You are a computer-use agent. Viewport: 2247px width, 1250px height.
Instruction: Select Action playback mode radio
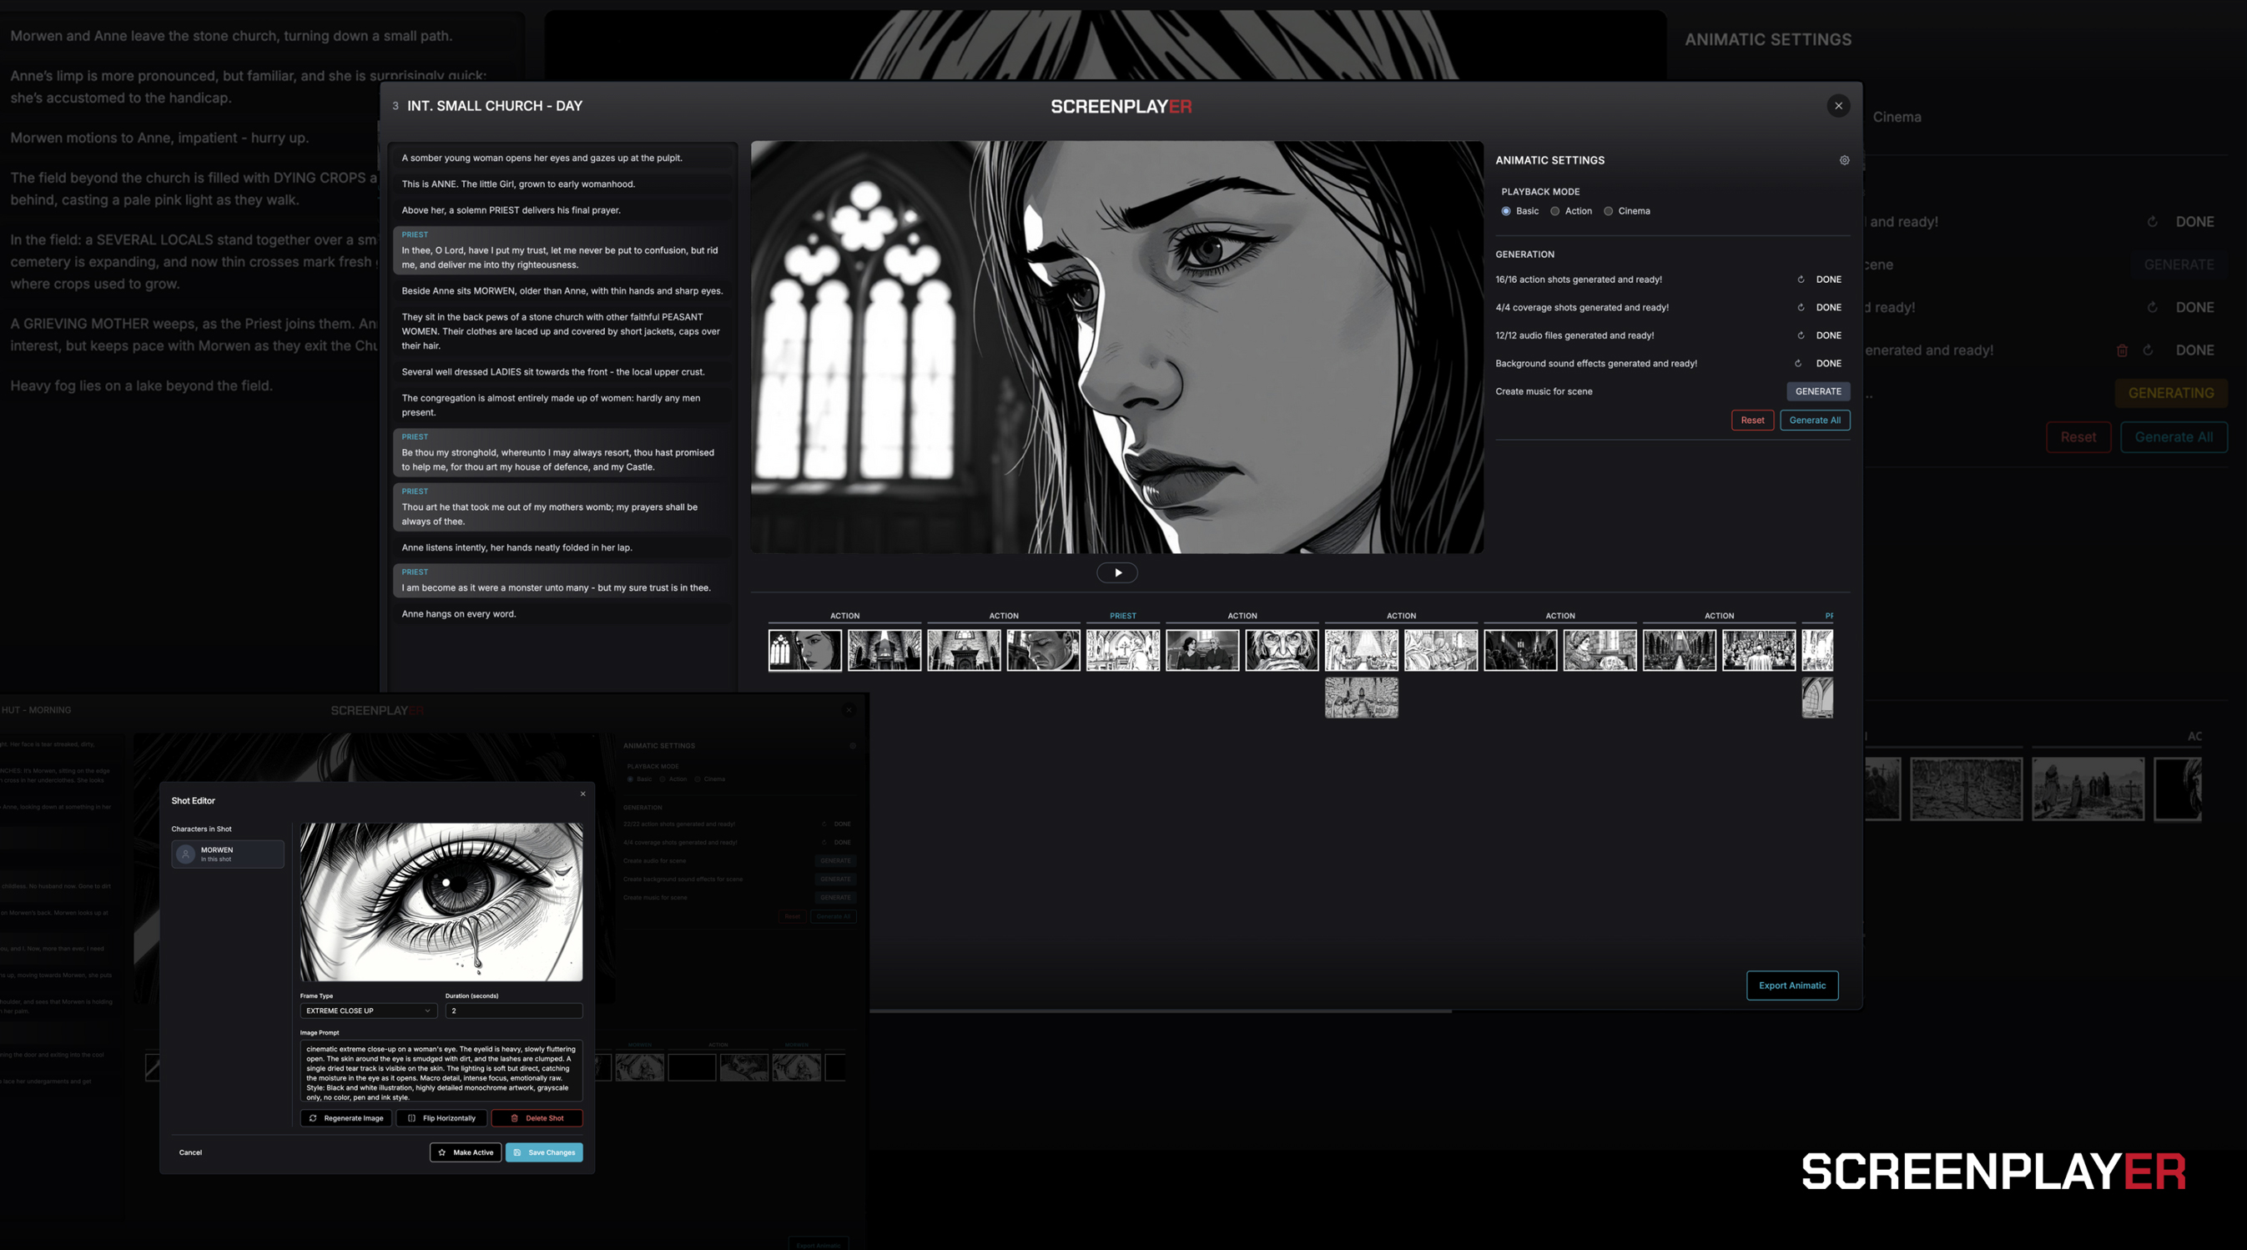(x=1554, y=211)
